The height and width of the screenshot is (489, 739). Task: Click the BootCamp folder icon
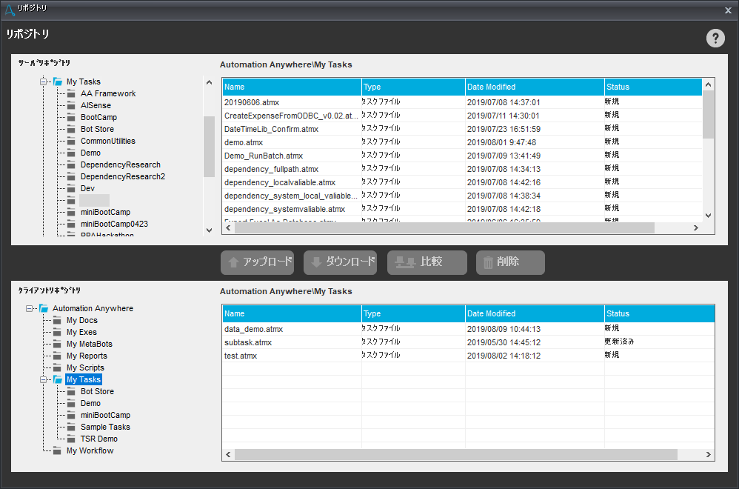71,117
